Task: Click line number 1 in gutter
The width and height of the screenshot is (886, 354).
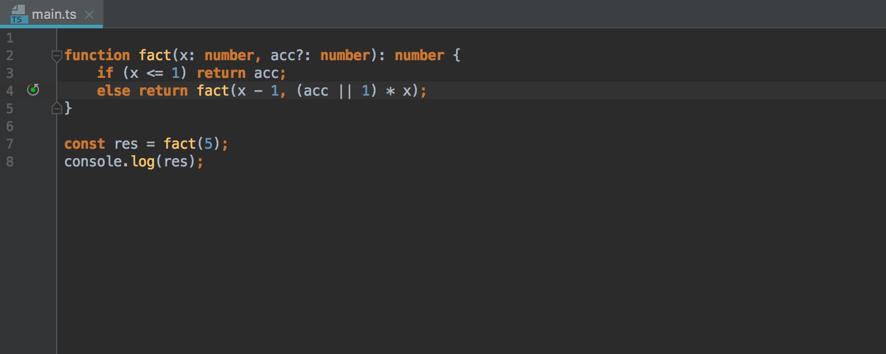Action: (x=9, y=38)
